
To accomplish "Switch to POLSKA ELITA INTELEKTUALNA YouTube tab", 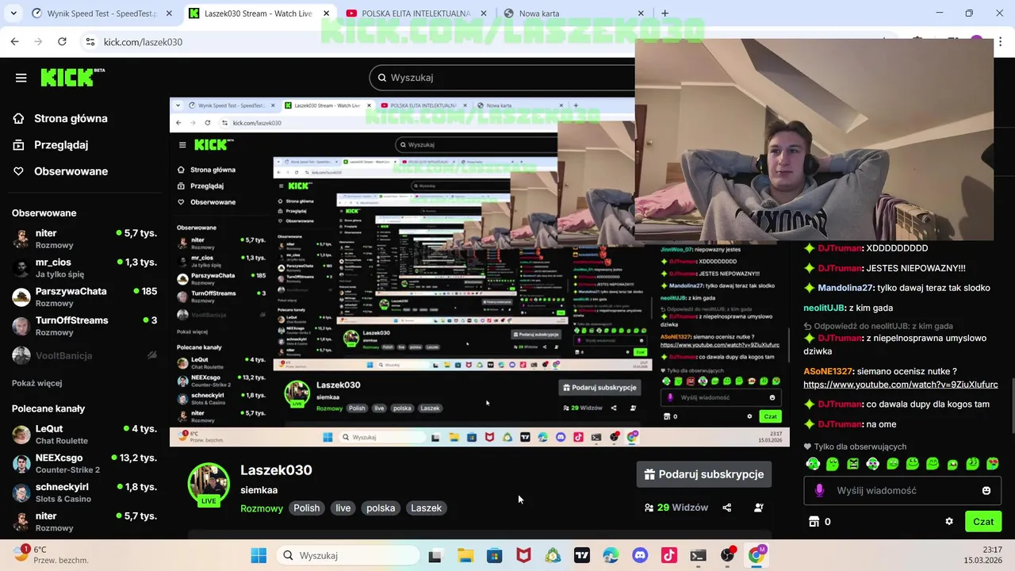I will 417,13.
